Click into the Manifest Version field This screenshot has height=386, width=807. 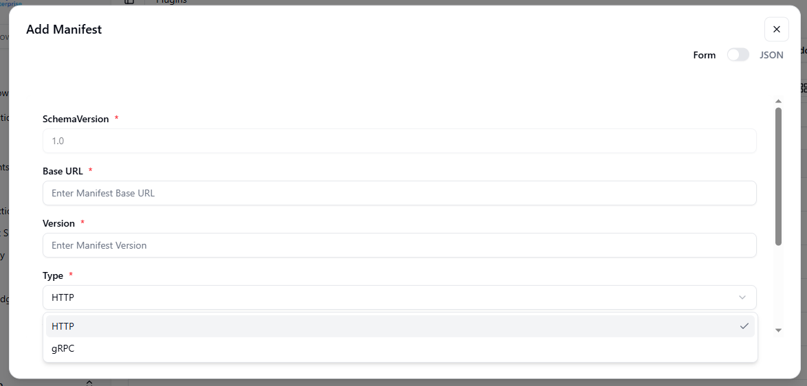[399, 245]
